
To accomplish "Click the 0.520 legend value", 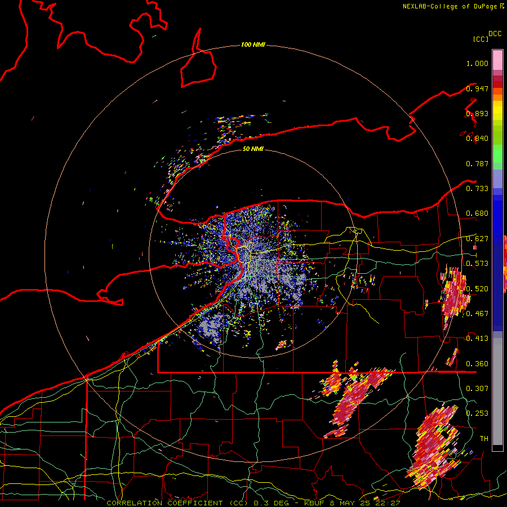I will (x=477, y=288).
